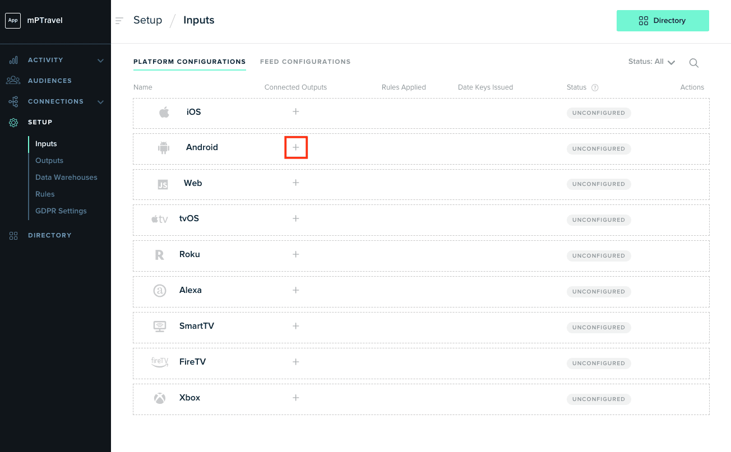Click the Alexa platform icon
Viewport: 731px width, 452px height.
(160, 290)
